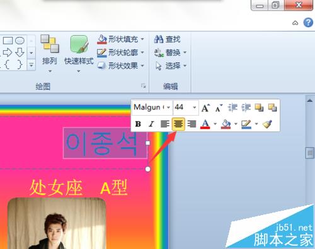Restore down the PowerPoint window

click(276, 5)
